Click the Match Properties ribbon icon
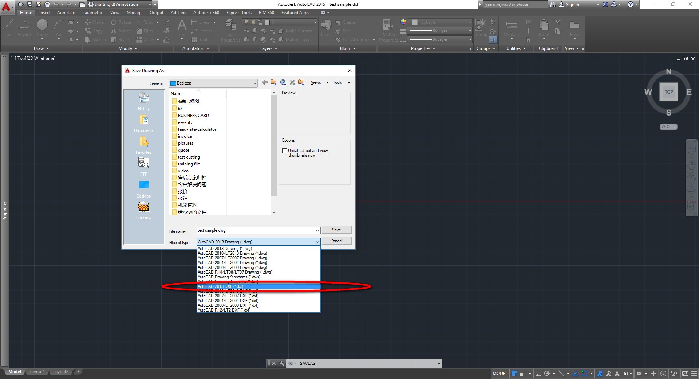The height and width of the screenshot is (379, 699). 388,31
